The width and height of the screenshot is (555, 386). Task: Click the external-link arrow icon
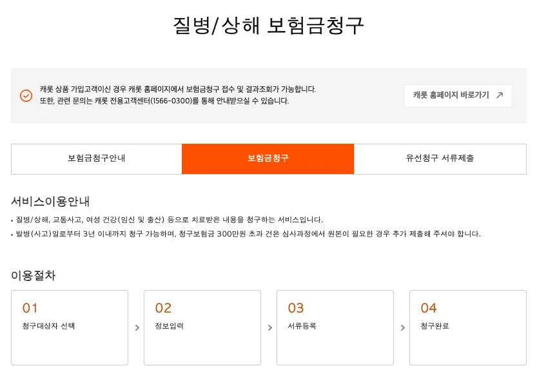pos(500,95)
